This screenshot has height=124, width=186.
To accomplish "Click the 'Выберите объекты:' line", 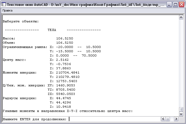I will click(21, 22).
